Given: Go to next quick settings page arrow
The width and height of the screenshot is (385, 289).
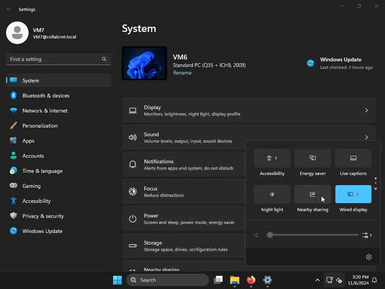Looking at the screenshot, I should click(376, 189).
